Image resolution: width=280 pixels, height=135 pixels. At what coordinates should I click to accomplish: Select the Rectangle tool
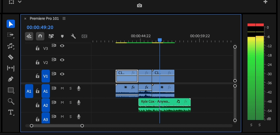pos(11,90)
